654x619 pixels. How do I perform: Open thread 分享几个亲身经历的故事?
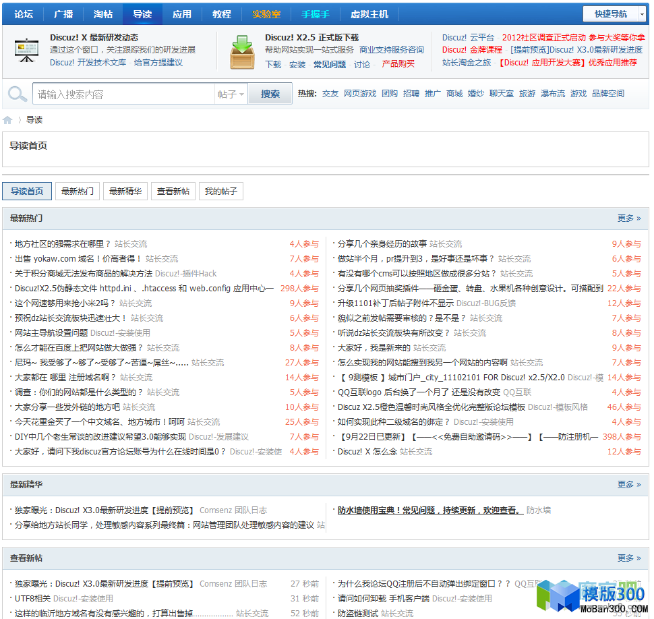tap(382, 244)
